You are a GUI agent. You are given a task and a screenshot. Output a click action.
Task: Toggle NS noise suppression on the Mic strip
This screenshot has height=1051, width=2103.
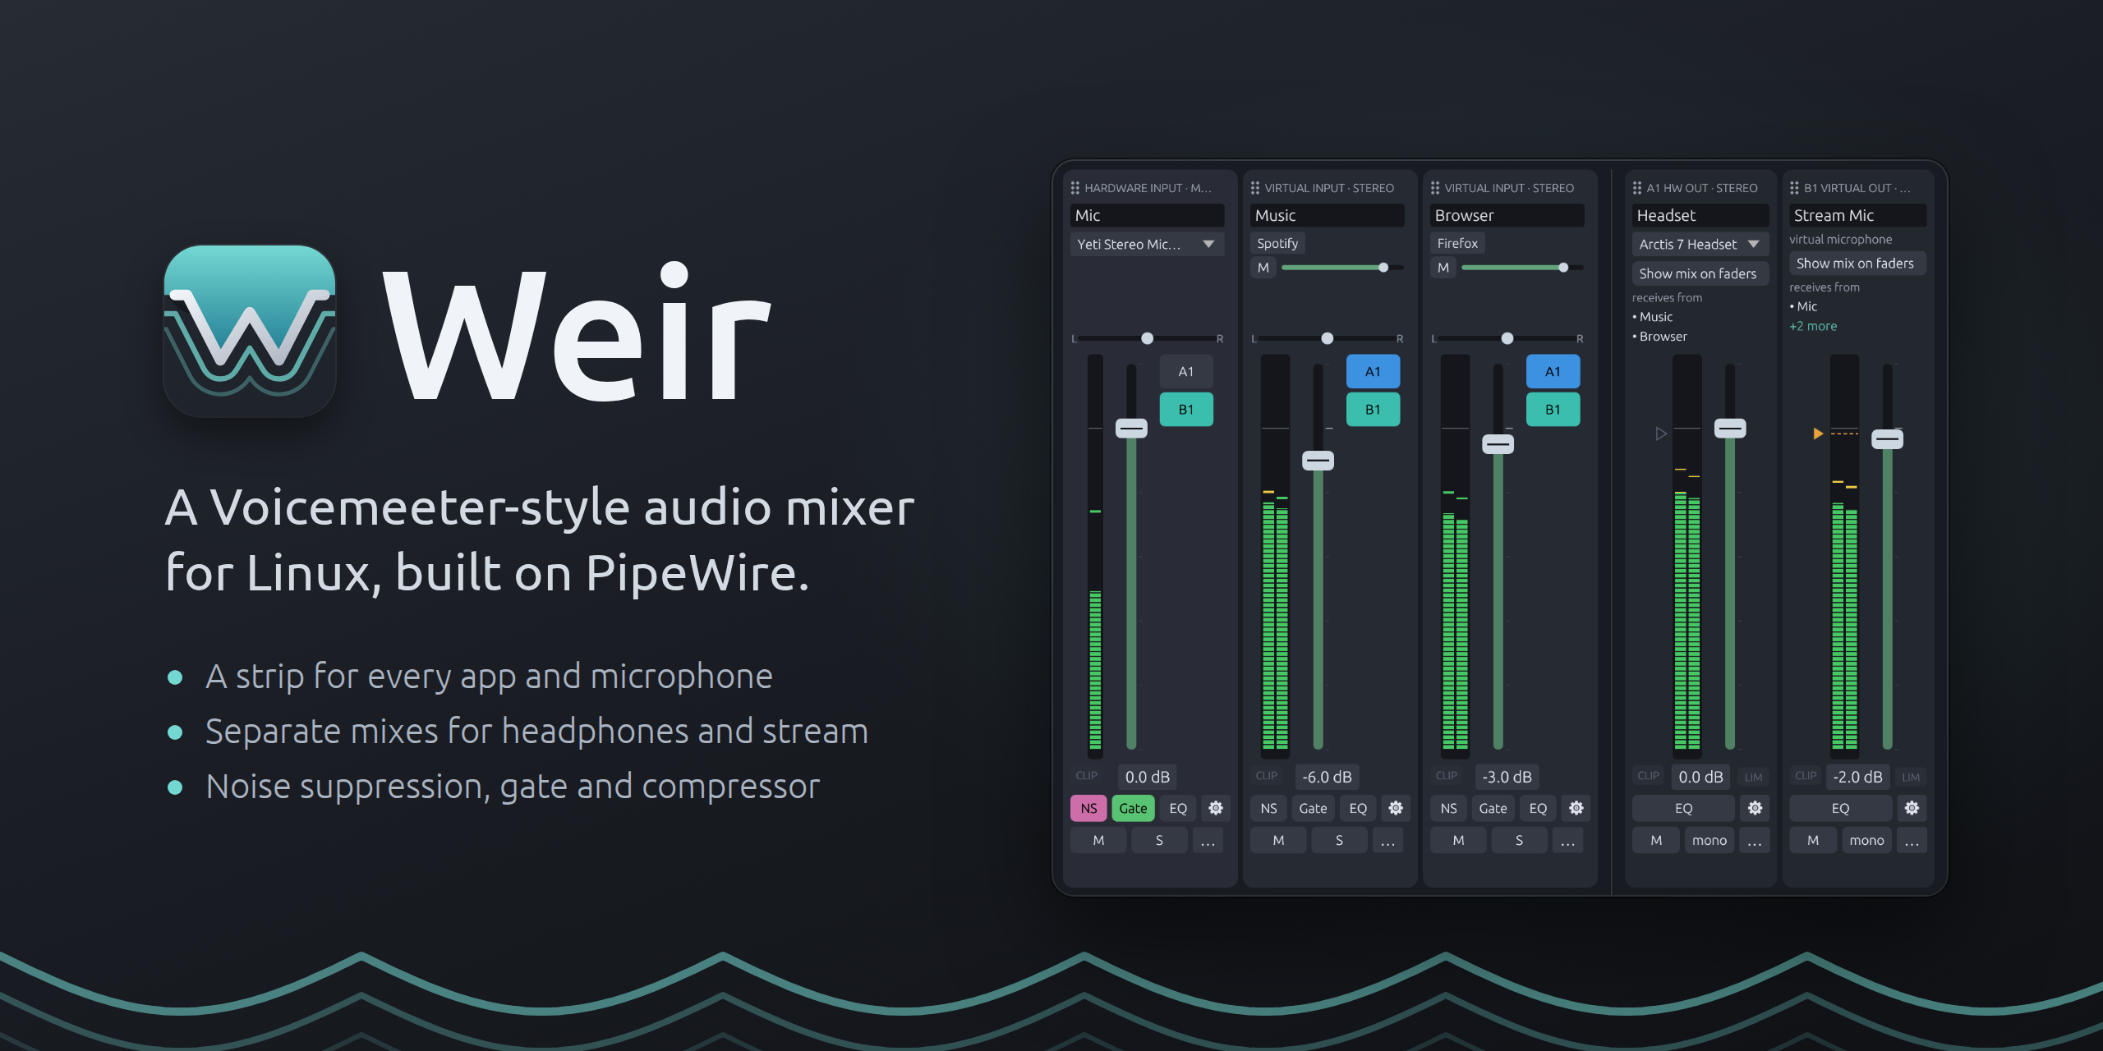tap(1088, 808)
